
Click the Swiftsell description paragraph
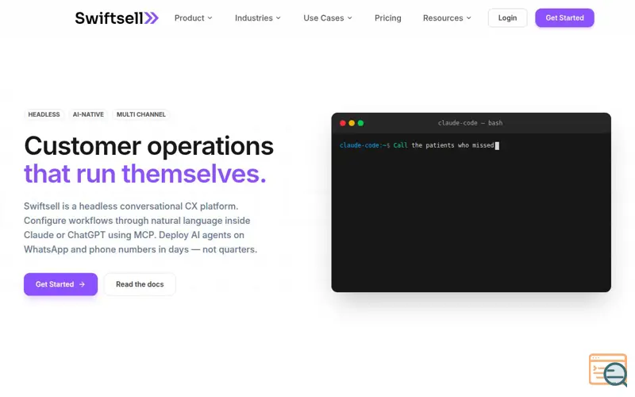pyautogui.click(x=140, y=228)
